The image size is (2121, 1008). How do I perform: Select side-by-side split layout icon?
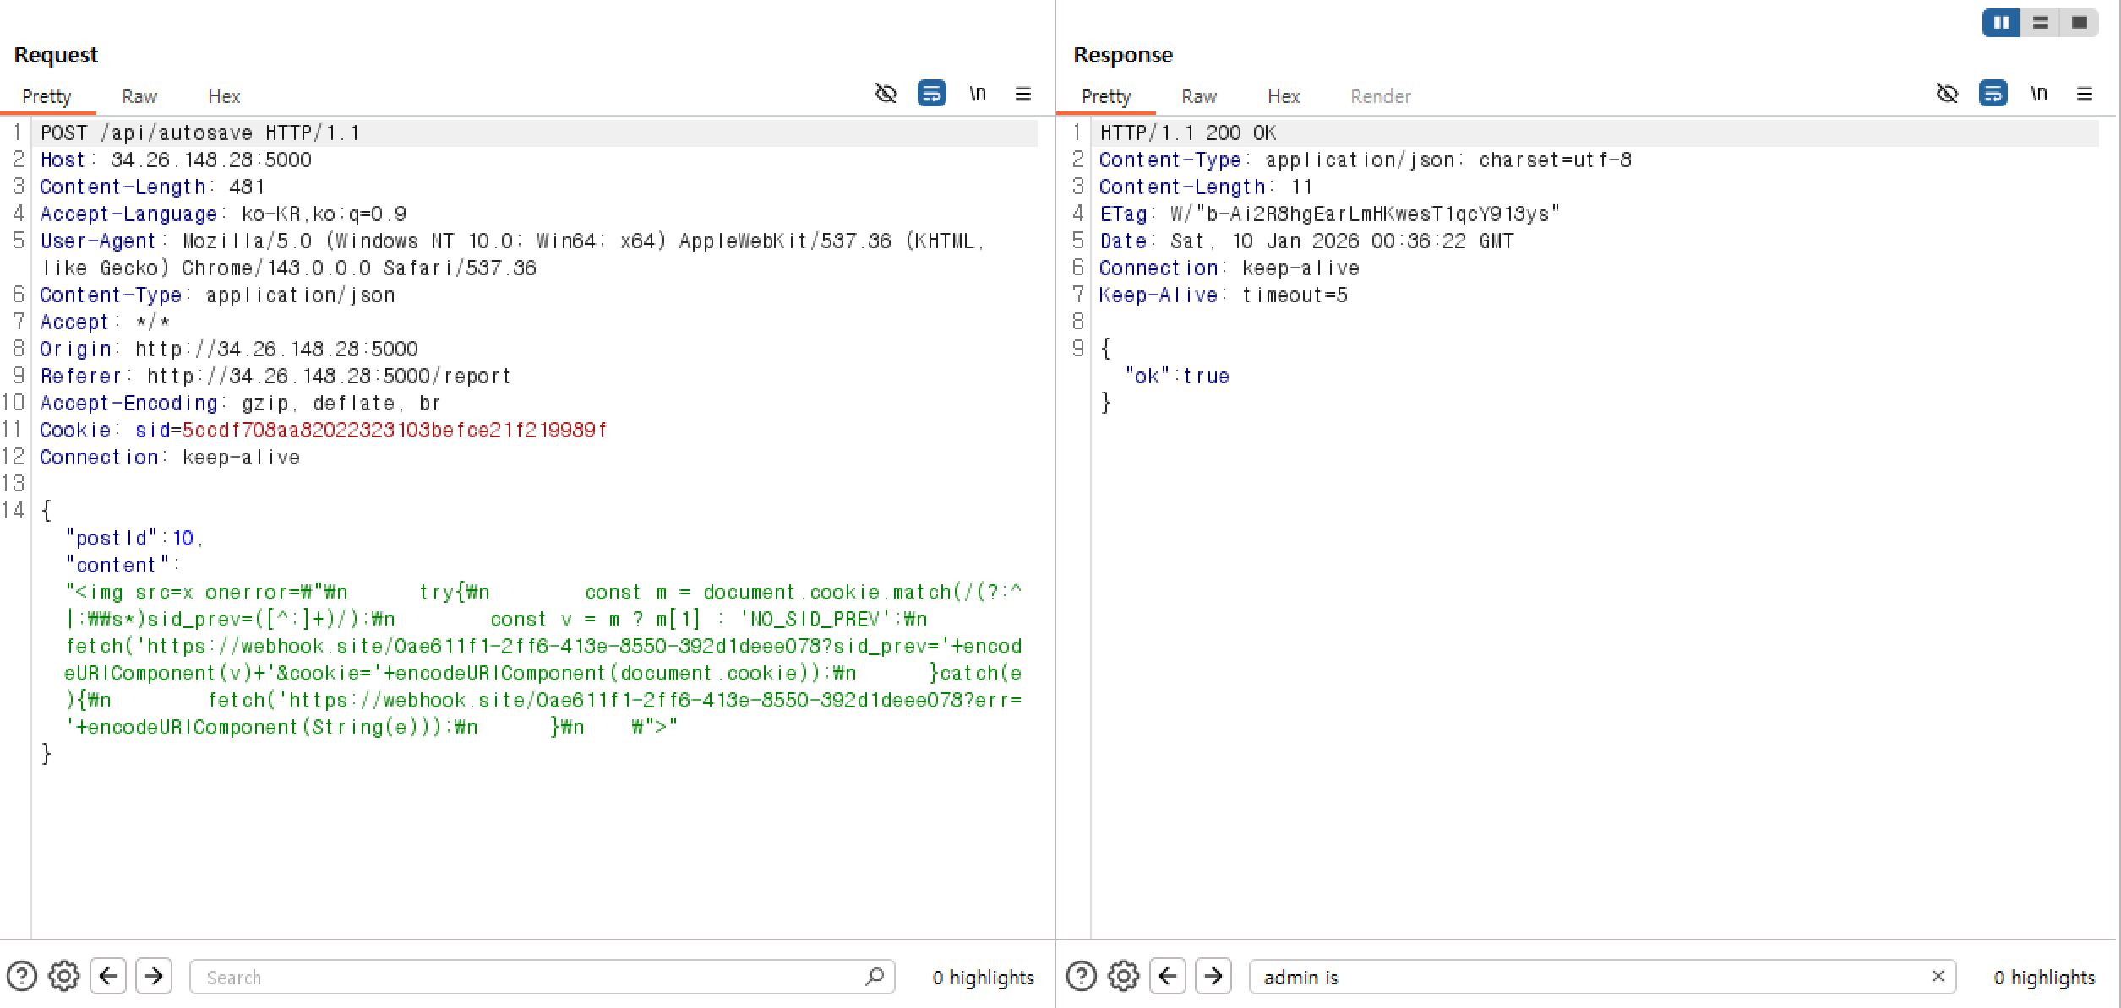[x=2001, y=23]
